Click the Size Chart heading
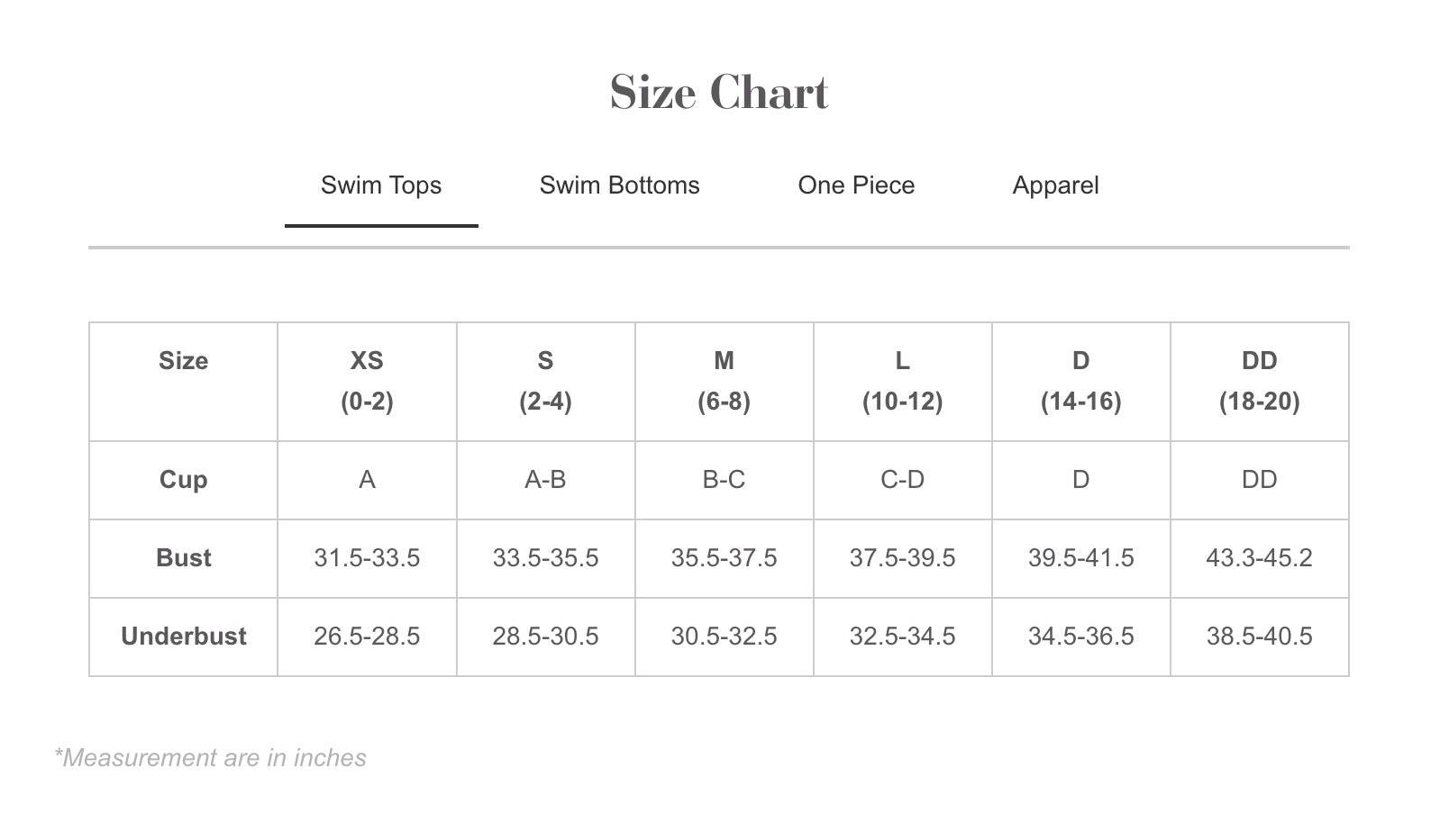 (719, 92)
